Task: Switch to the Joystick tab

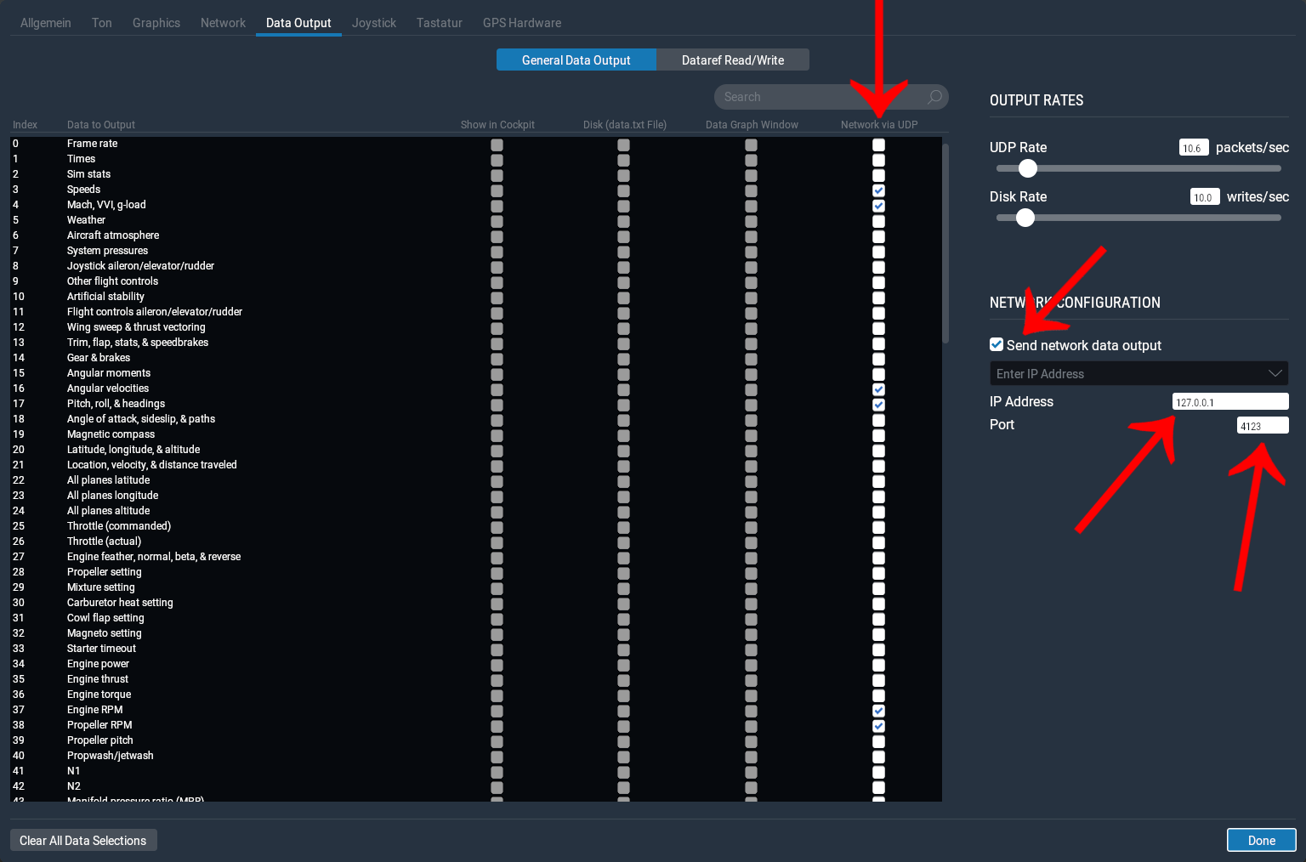Action: click(x=374, y=23)
